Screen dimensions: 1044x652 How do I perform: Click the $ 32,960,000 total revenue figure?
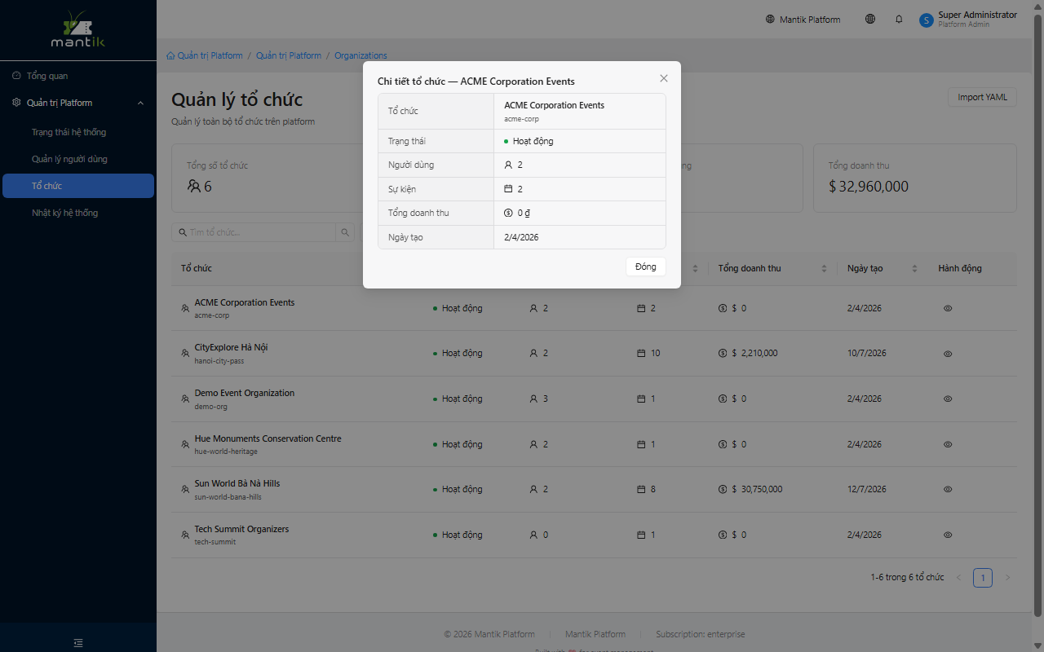point(869,187)
